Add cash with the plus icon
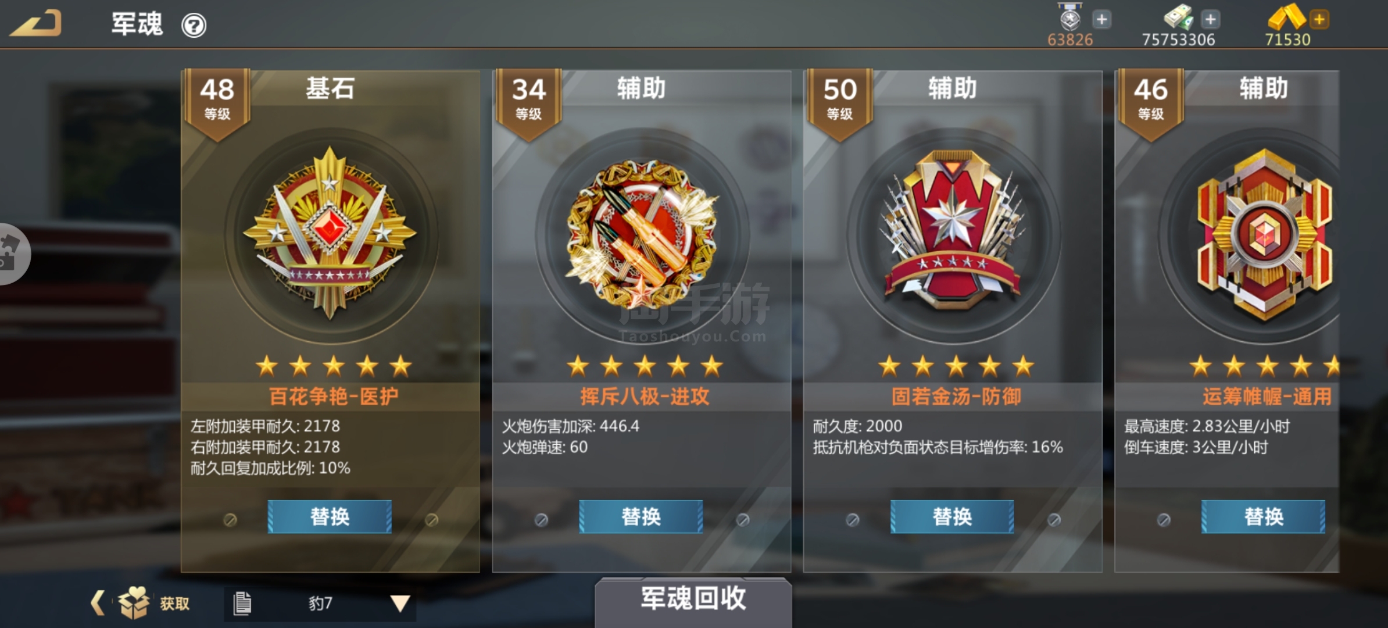This screenshot has width=1388, height=628. pyautogui.click(x=1211, y=19)
